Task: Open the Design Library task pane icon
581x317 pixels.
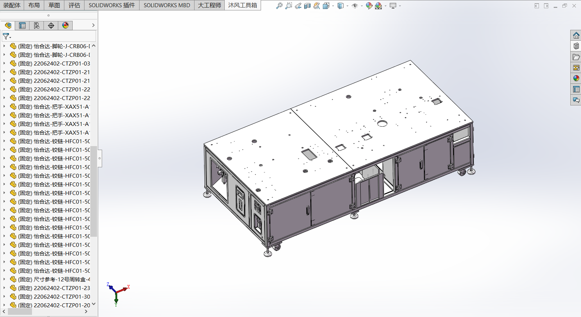Action: (576, 46)
